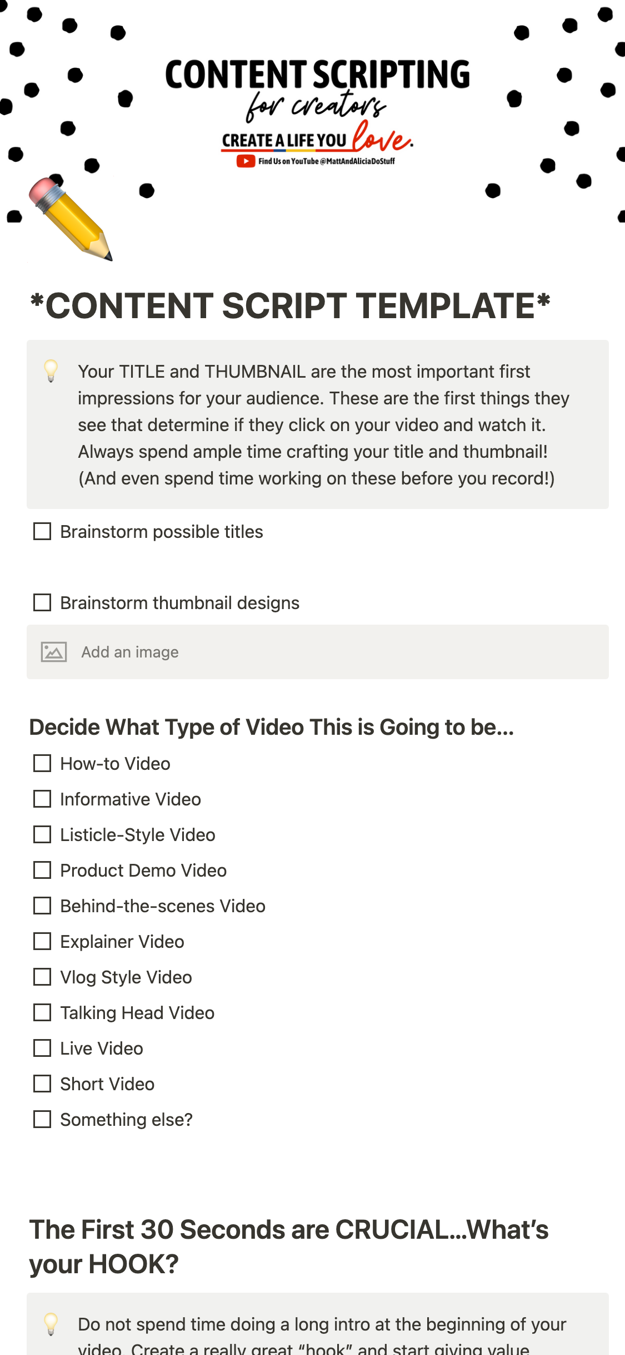Check the Behind-the-scenes Video option
625x1355 pixels.
[x=42, y=906]
